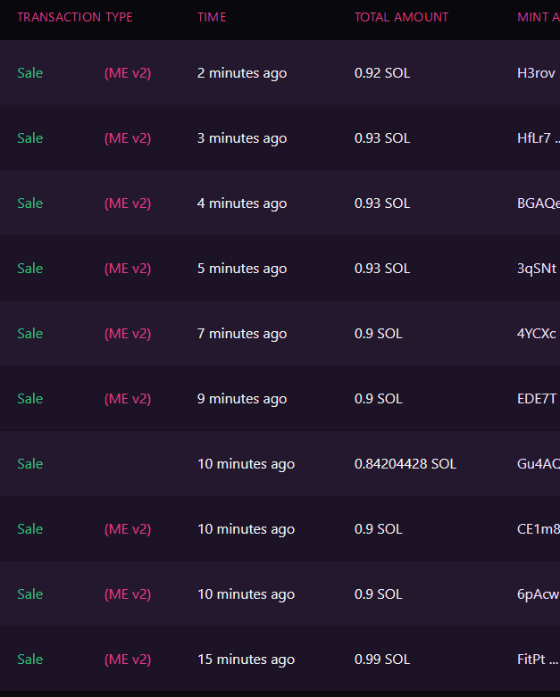
Task: Click '(ME v2)' in the 0.92 SOL row
Action: pyautogui.click(x=128, y=73)
